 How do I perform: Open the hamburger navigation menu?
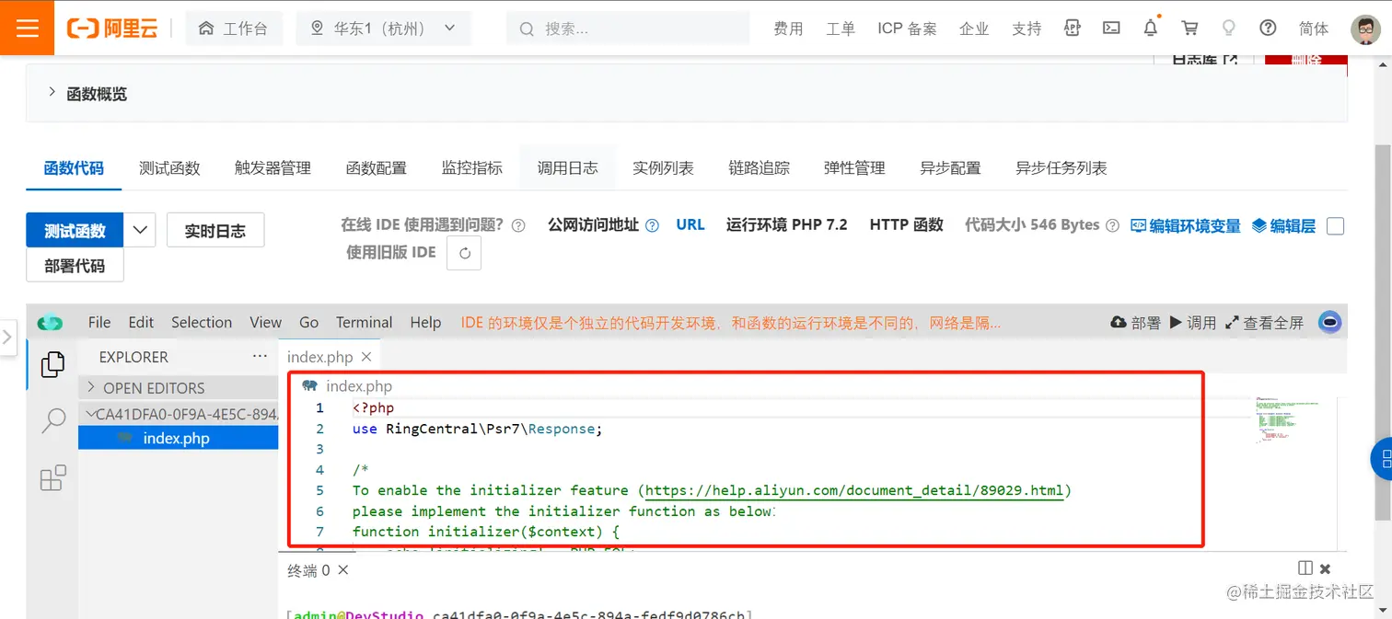coord(28,29)
